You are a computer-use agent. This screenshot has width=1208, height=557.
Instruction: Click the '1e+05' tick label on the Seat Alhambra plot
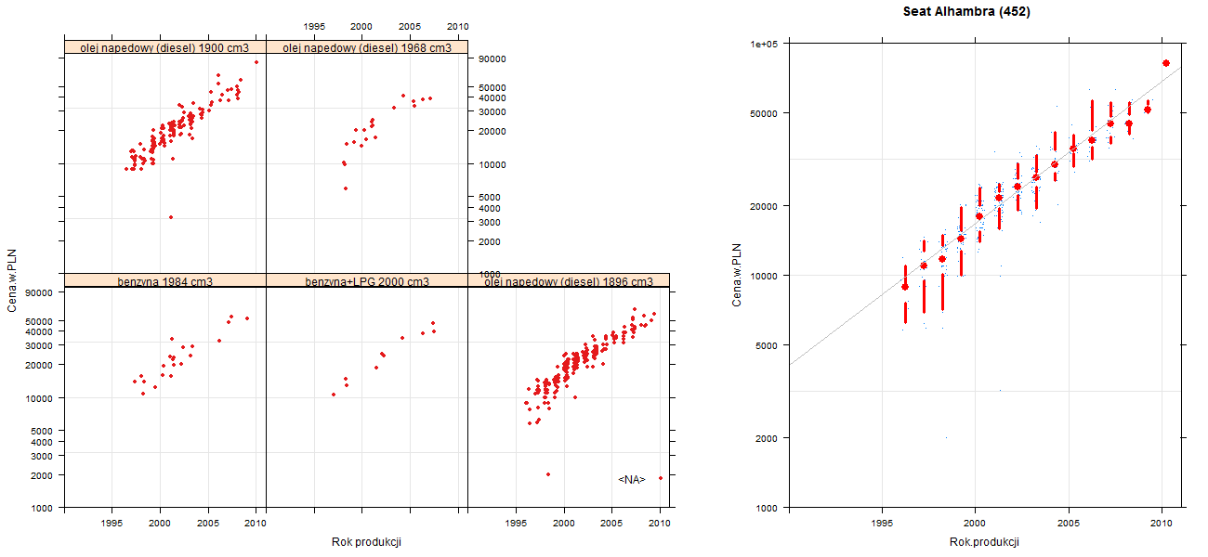click(763, 44)
